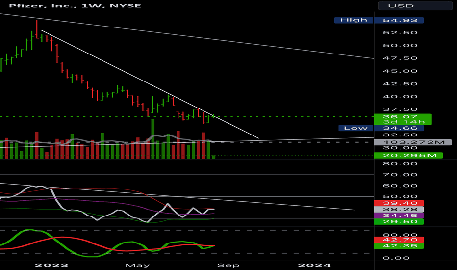Image resolution: width=457 pixels, height=270 pixels.
Task: Click the 42.50 price axis label
Action: pos(400,84)
